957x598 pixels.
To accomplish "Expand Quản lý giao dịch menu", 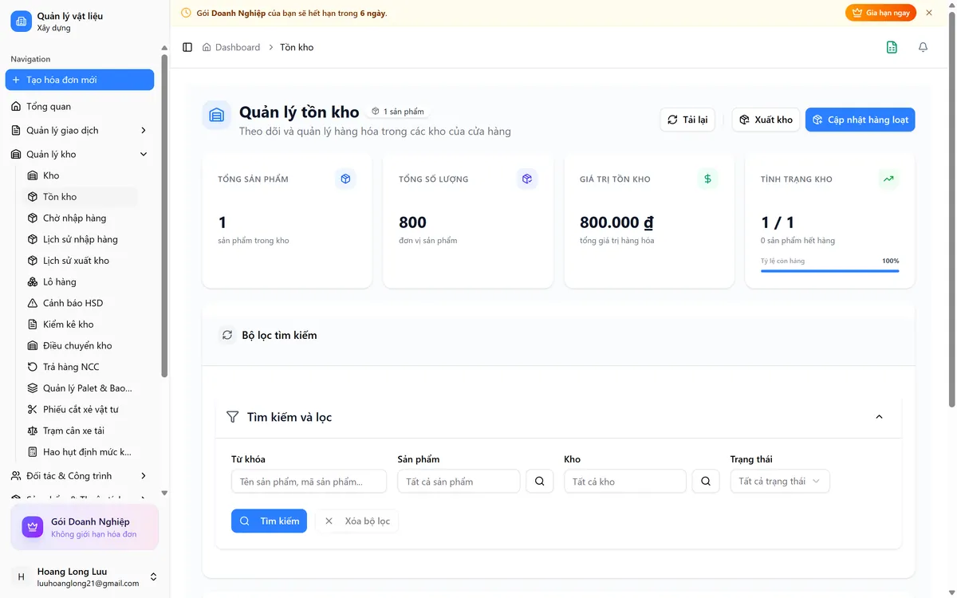I will (144, 131).
